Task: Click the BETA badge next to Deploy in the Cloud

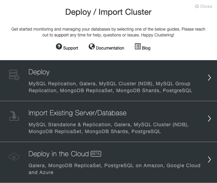Action: [x=96, y=154]
